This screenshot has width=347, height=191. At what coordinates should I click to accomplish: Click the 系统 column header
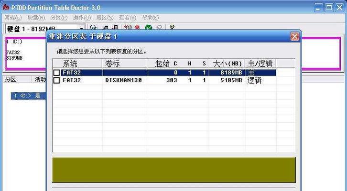77,64
